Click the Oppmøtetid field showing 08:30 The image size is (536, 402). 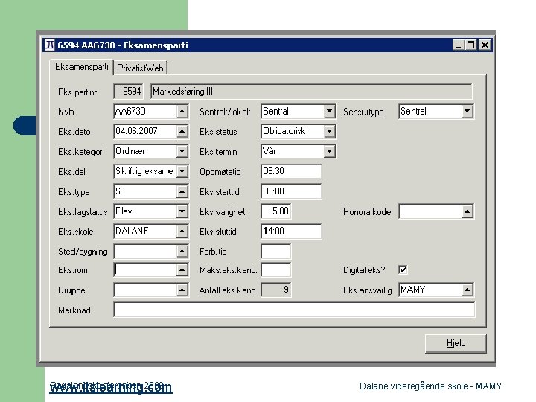click(x=291, y=171)
